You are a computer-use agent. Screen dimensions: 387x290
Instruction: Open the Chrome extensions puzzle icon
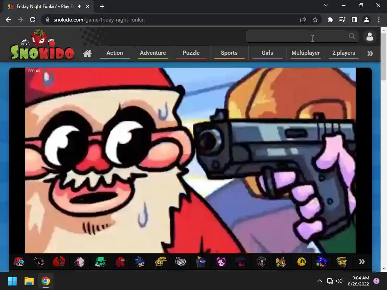330,20
